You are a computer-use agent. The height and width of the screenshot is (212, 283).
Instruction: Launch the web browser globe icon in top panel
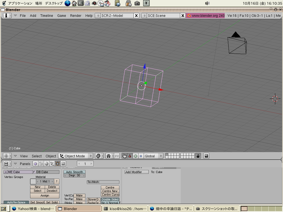pos(67,3)
